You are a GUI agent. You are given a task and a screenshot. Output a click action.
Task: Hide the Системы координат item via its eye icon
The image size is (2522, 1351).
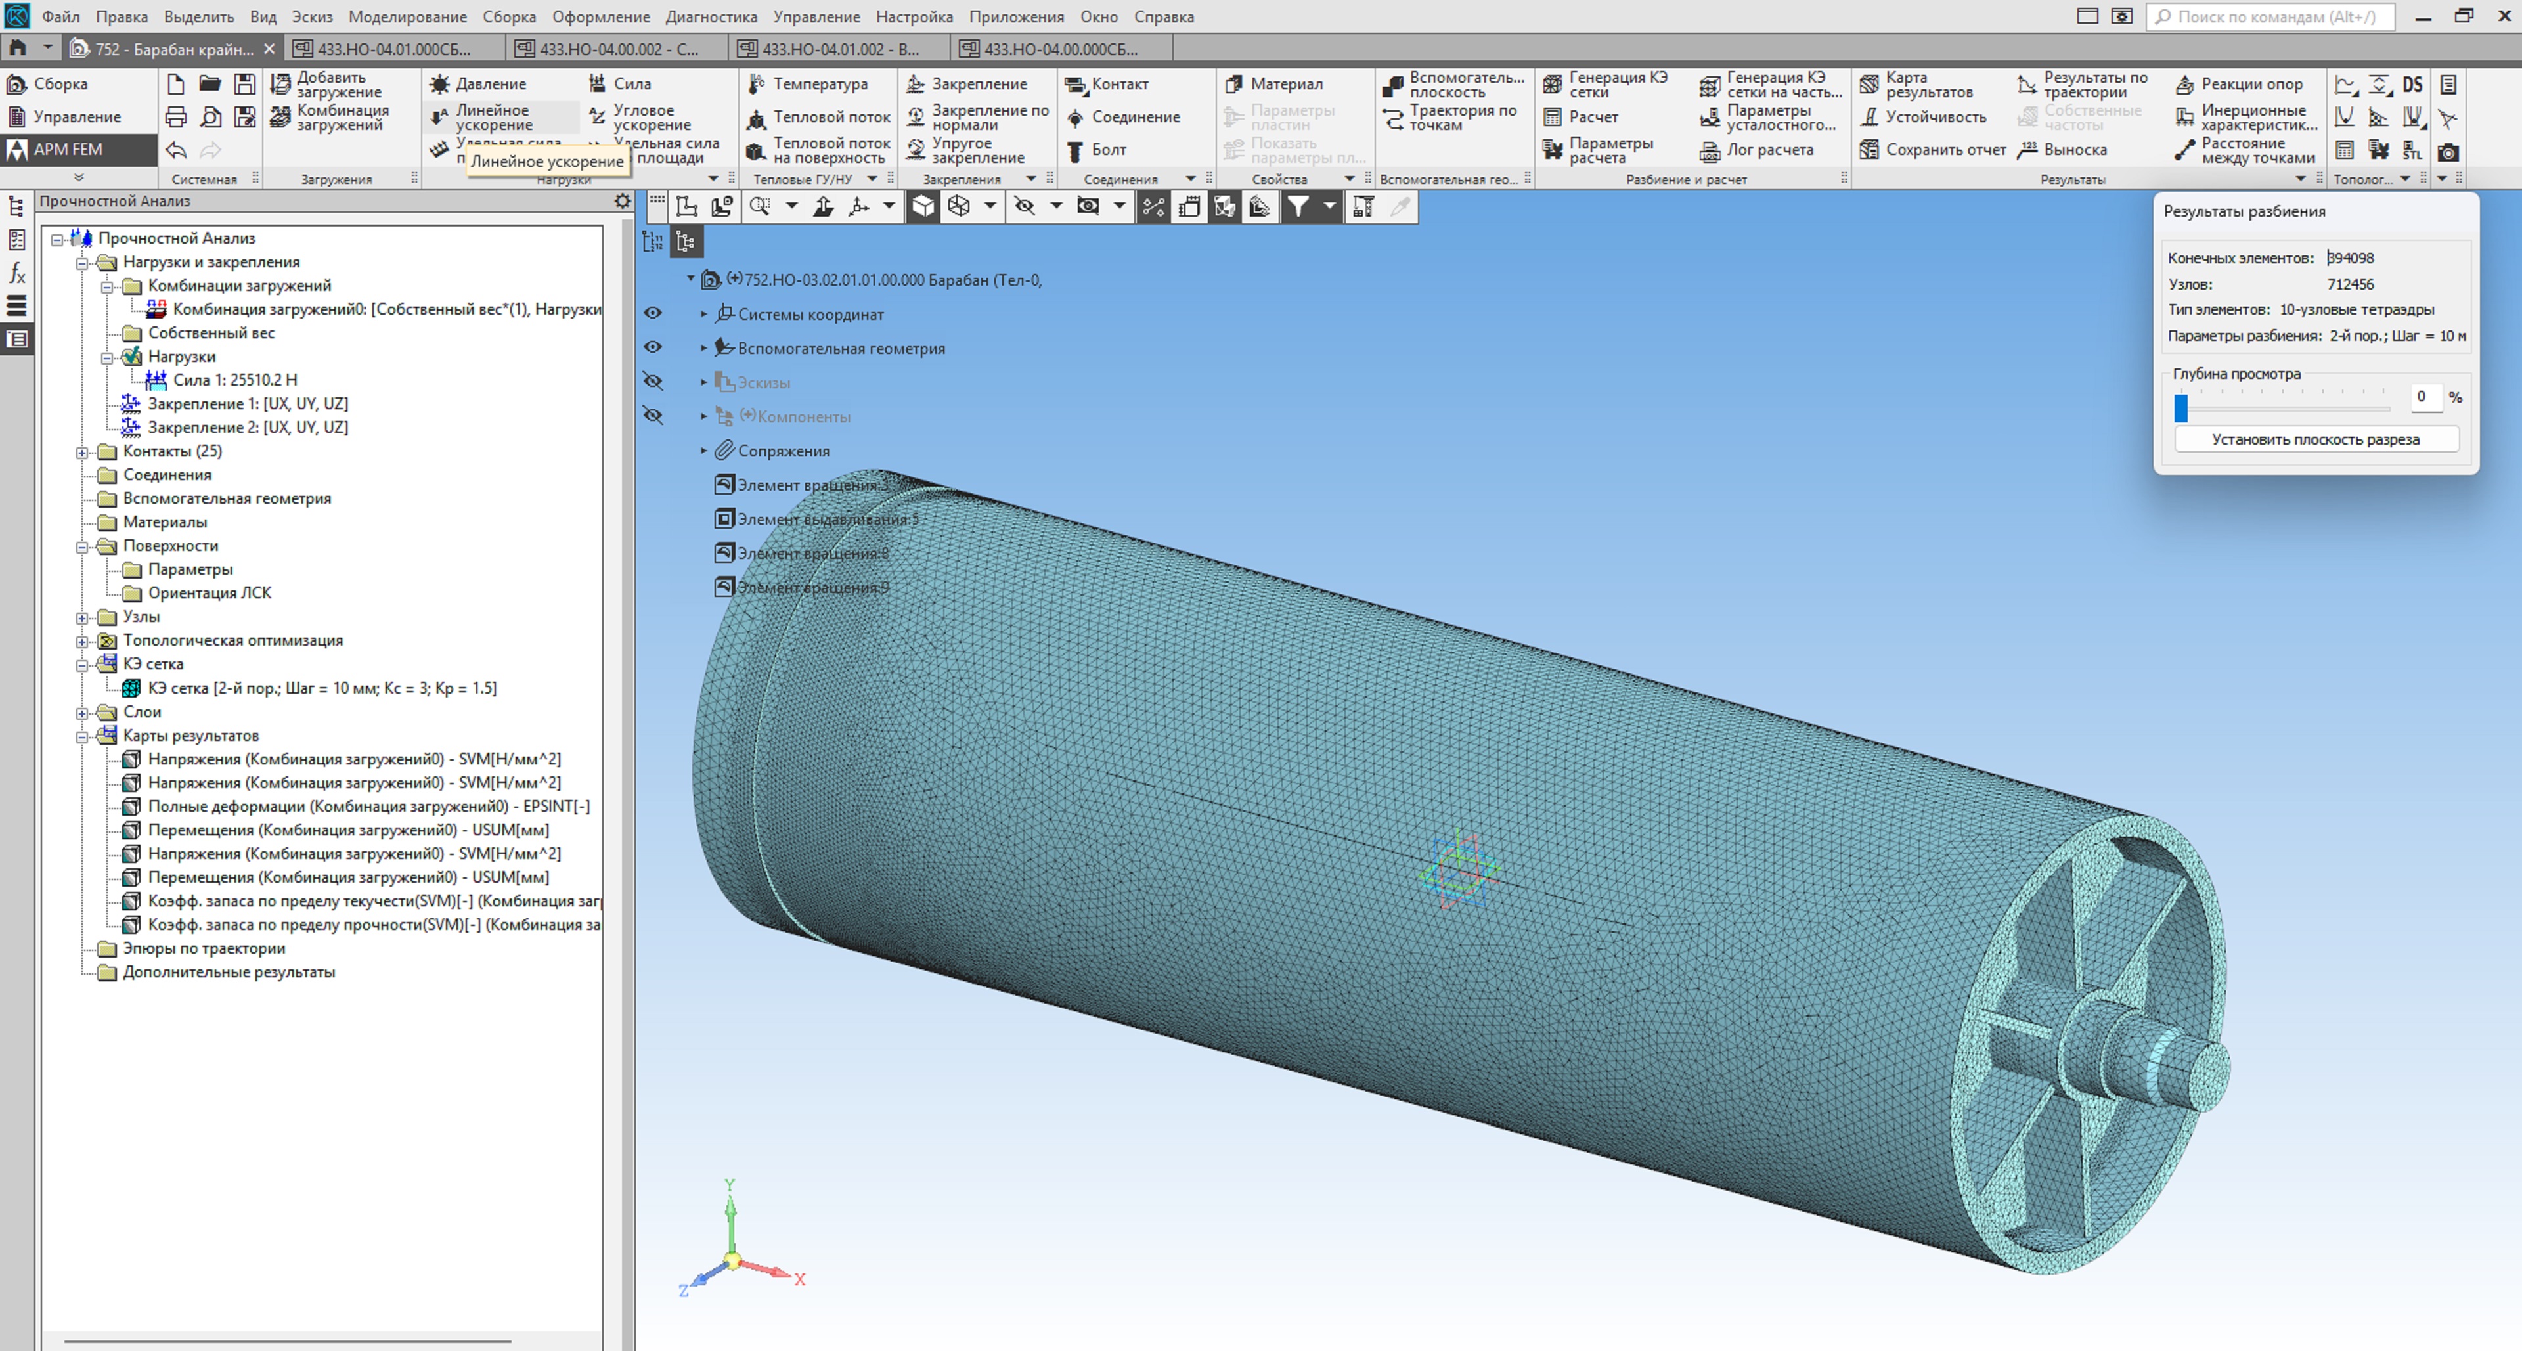pos(653,313)
